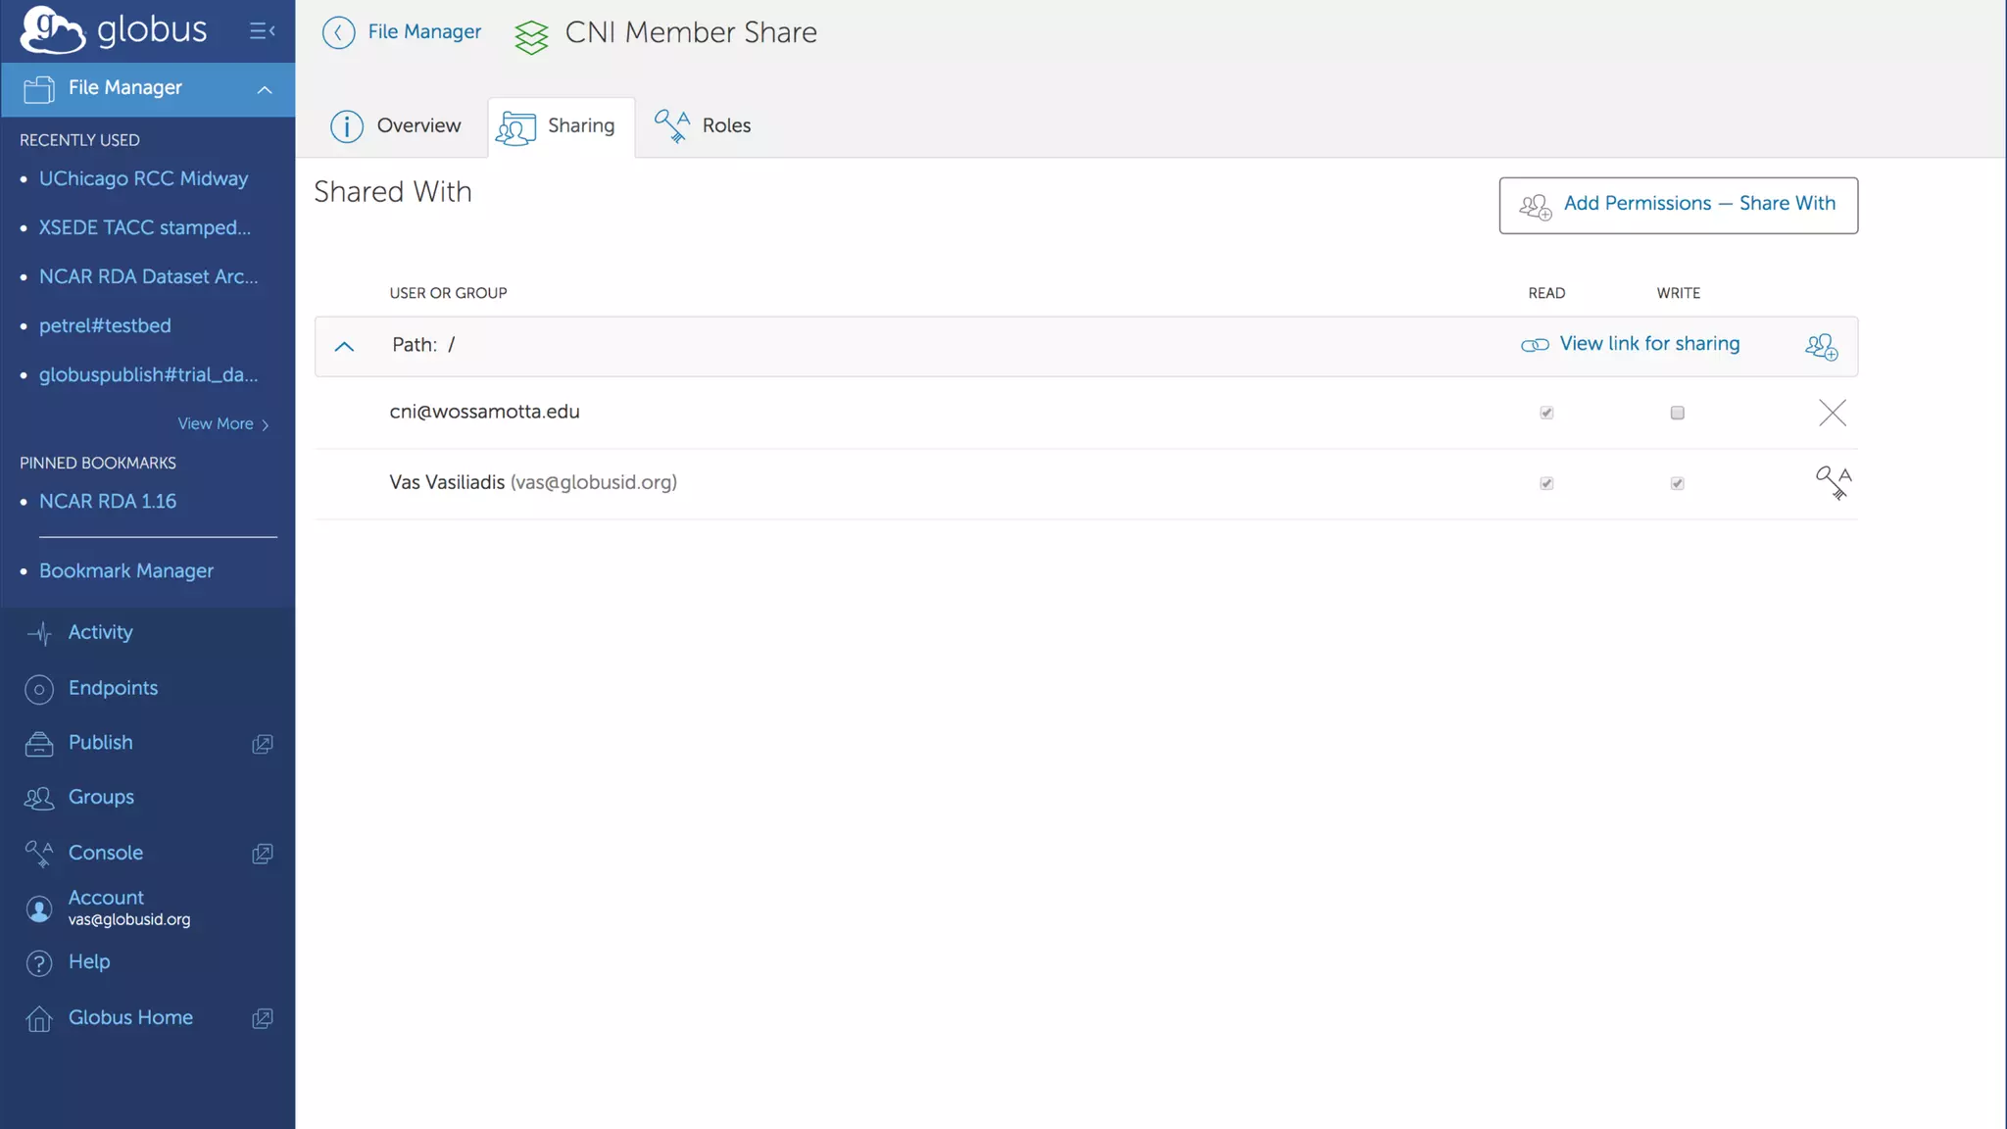
Task: Remove cni@wossamotta.edu permission with X icon
Action: [x=1832, y=413]
